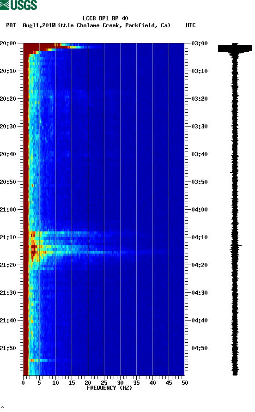Image resolution: width=255 pixels, height=412 pixels.
Task: Click the 04:40 UTC time label
Action: click(200, 321)
